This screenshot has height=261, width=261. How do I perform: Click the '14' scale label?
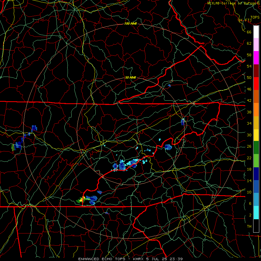click(249, 181)
